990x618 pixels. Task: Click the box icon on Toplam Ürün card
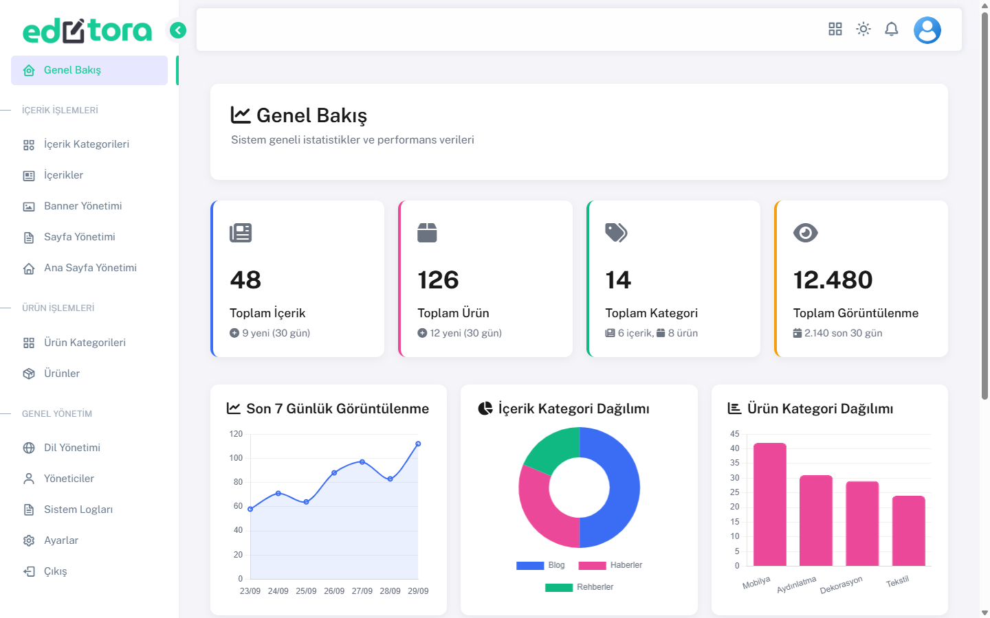427,233
